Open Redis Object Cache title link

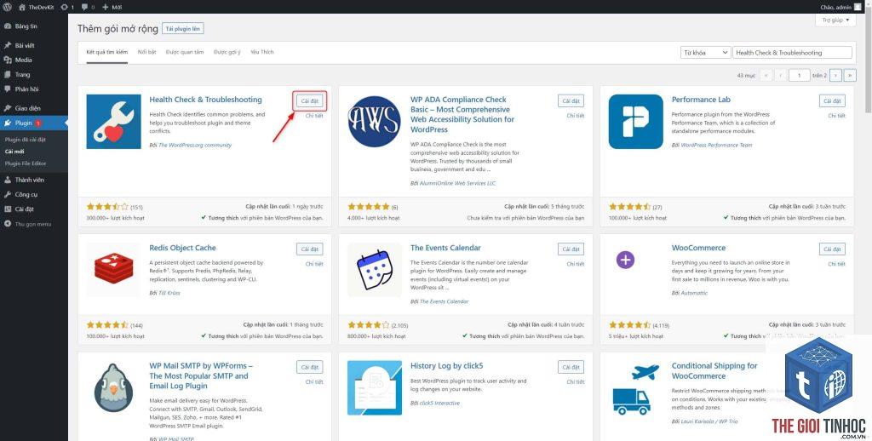pos(182,248)
